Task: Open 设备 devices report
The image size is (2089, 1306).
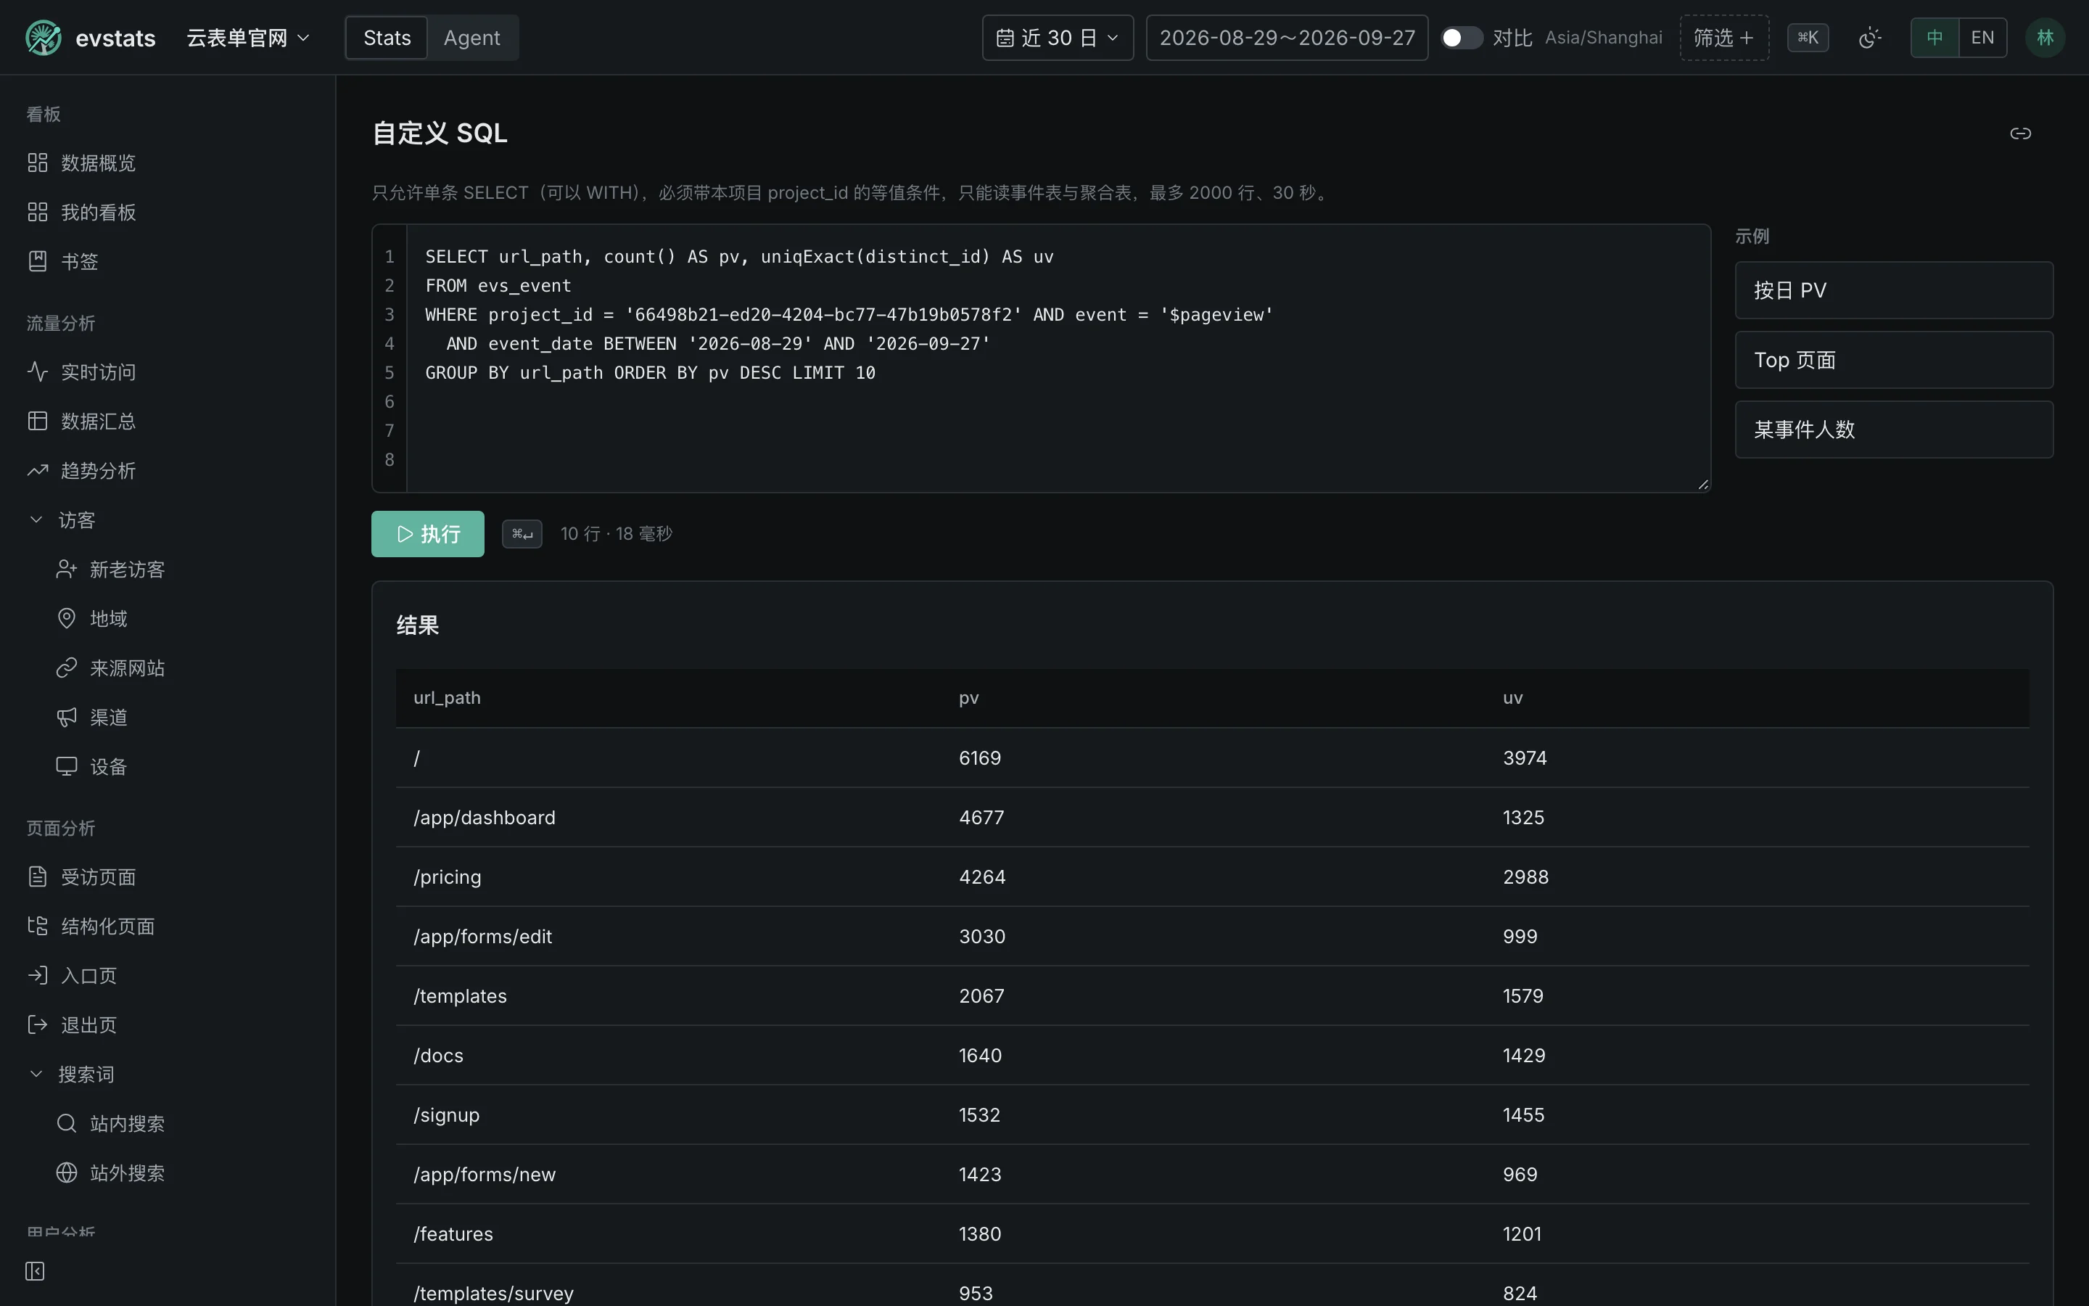Action: pos(181,766)
